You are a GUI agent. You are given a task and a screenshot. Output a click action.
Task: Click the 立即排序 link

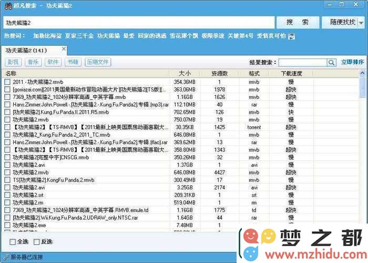[x=352, y=62]
